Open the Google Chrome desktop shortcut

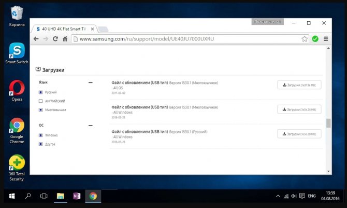(x=17, y=130)
